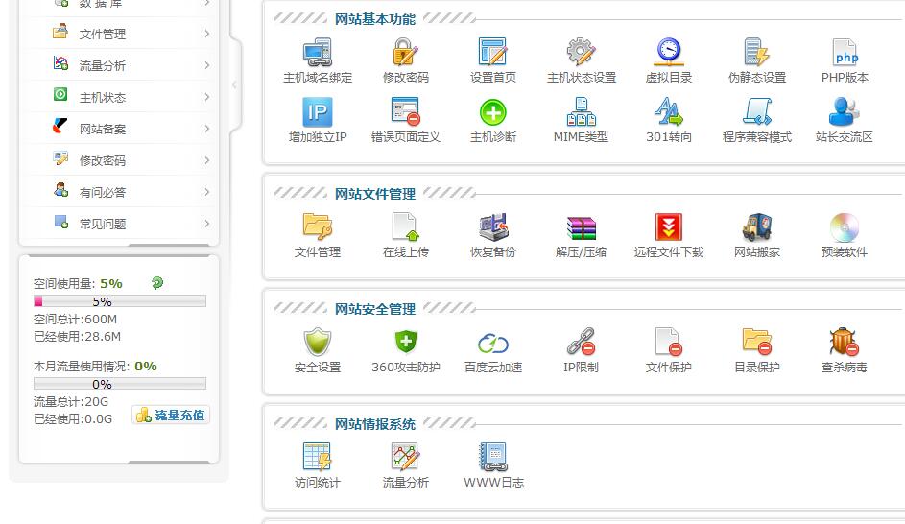Open the 访问统计 statistics icon
This screenshot has width=905, height=524.
pyautogui.click(x=317, y=458)
